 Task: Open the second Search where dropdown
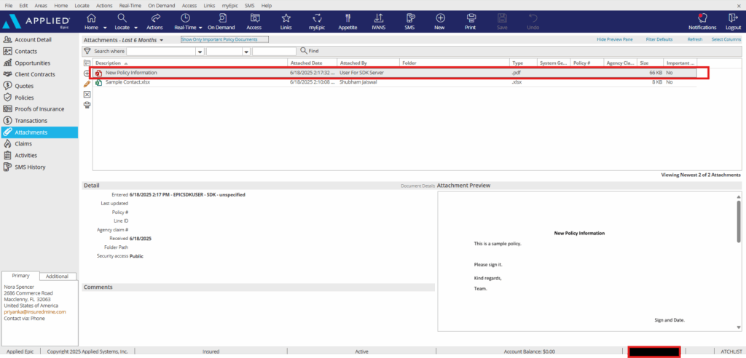(x=246, y=52)
